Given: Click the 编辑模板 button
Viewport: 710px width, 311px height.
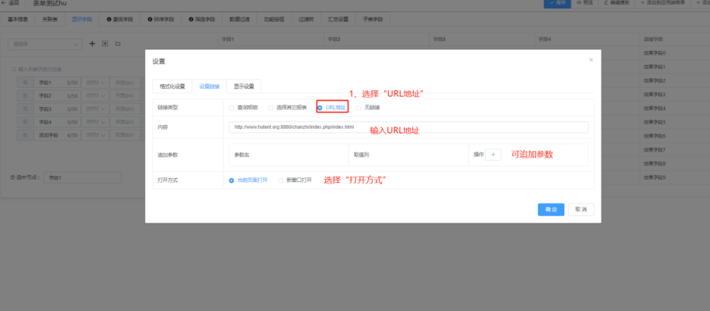Looking at the screenshot, I should click(617, 3).
